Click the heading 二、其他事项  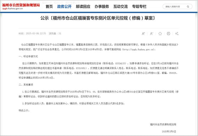[x=26, y=85]
